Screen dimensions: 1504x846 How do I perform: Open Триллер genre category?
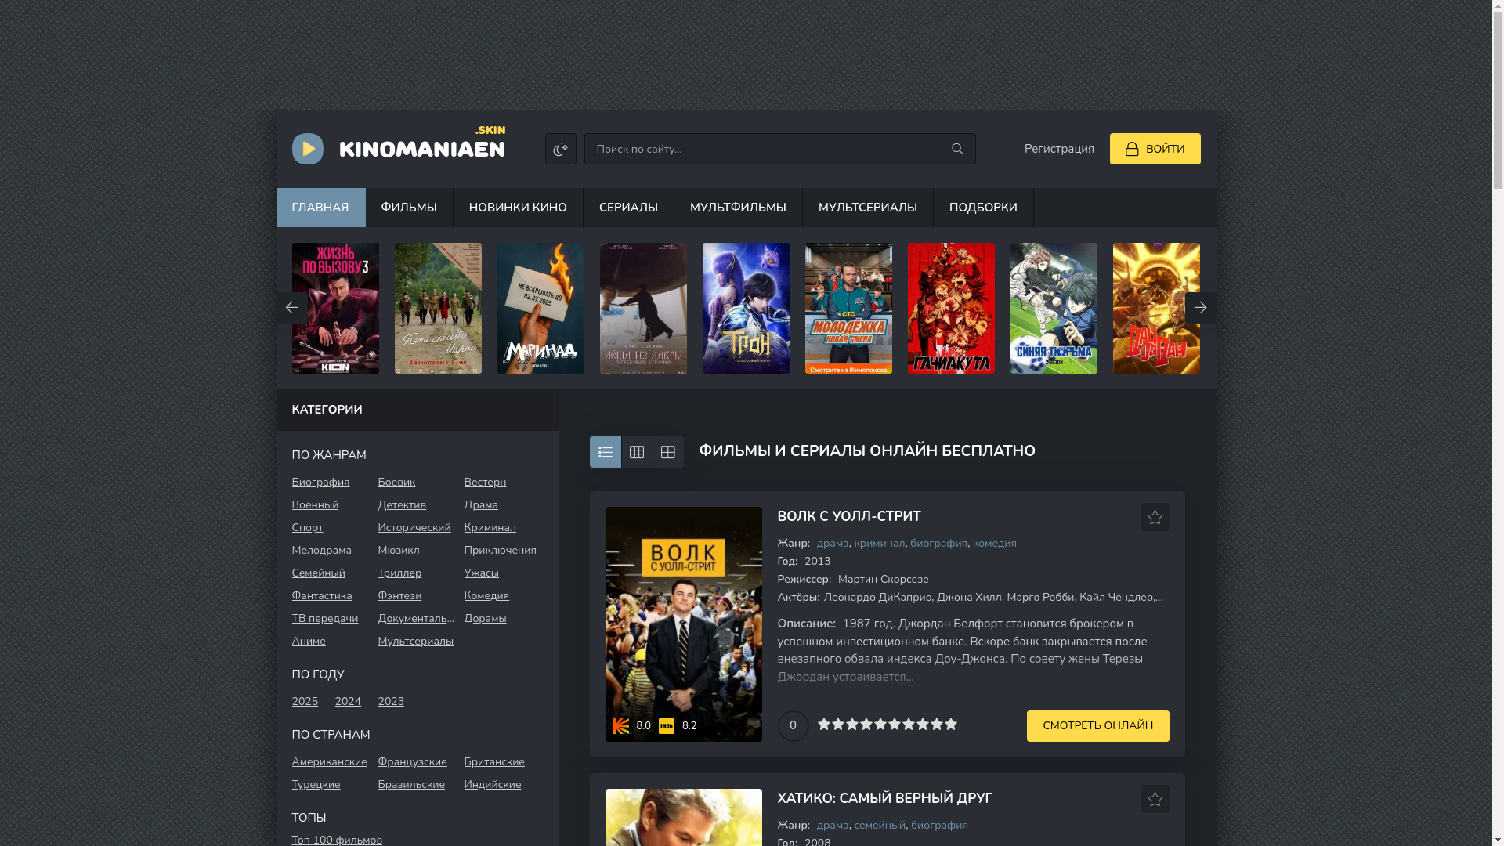pyautogui.click(x=399, y=573)
